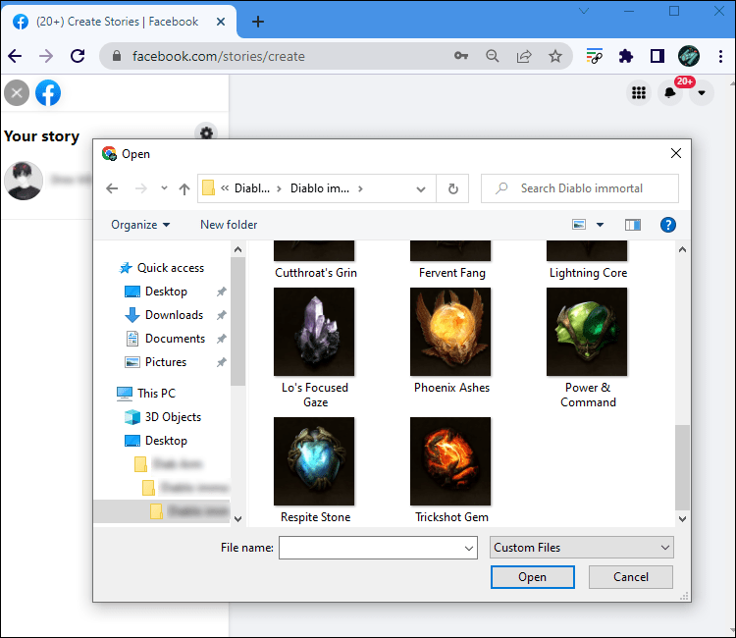
Task: Select Downloads in Quick access
Action: point(174,315)
